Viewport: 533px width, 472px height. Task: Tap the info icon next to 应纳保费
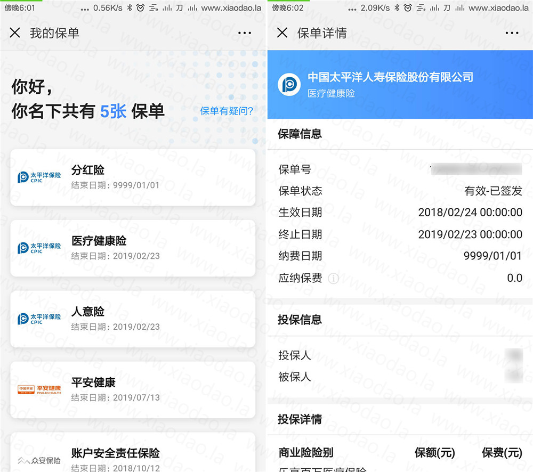[x=334, y=278]
